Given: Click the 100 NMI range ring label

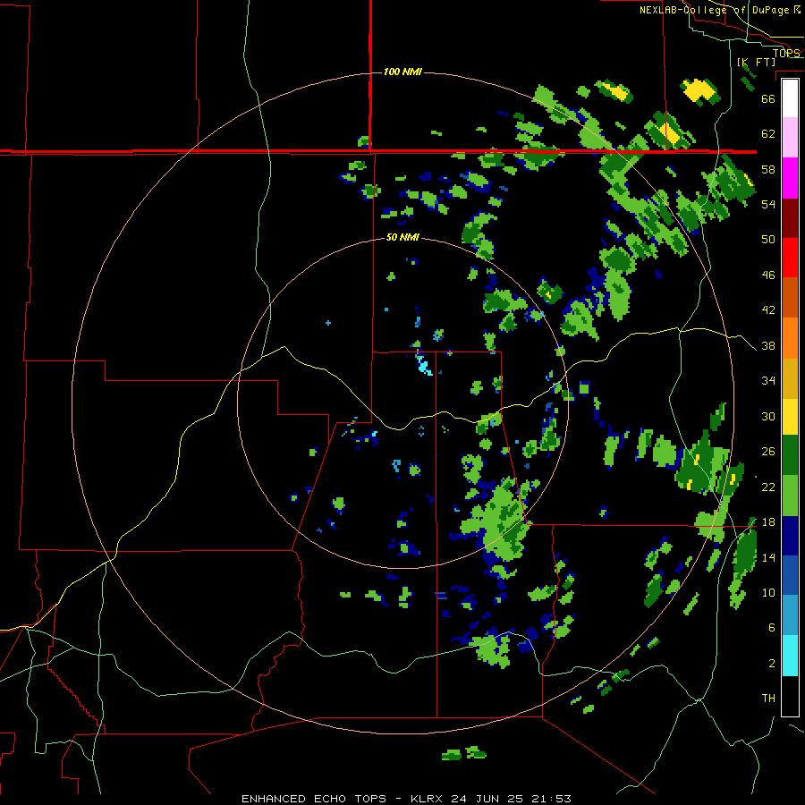Looking at the screenshot, I should 402,72.
